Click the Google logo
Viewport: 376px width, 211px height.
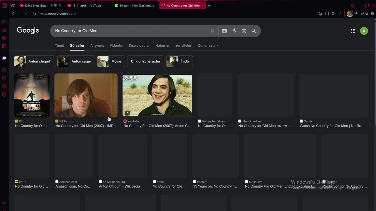click(x=28, y=30)
